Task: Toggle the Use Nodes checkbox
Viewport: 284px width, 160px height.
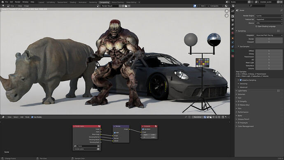Action: (x=32, y=117)
